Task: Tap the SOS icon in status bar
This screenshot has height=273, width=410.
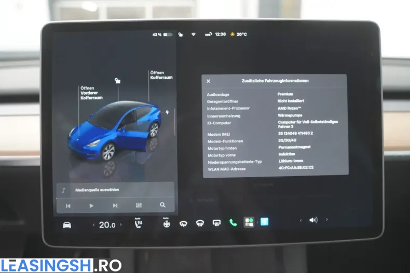Action: coord(208,35)
